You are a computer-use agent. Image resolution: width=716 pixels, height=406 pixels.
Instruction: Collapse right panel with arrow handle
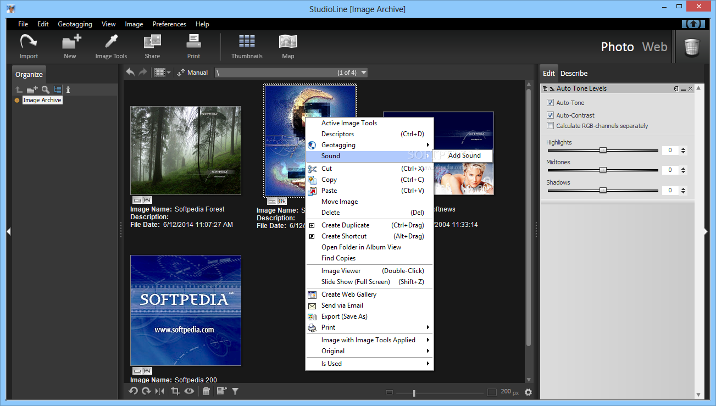(707, 232)
